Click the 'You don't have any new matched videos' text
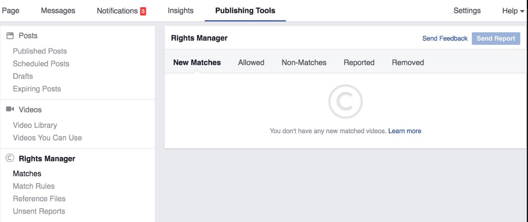The width and height of the screenshot is (528, 222). (328, 131)
